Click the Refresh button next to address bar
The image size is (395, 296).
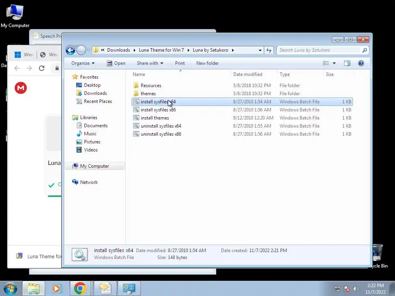coord(269,50)
